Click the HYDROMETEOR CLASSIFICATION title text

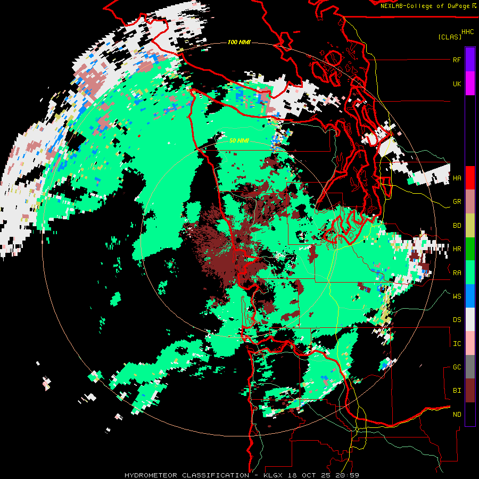187,475
